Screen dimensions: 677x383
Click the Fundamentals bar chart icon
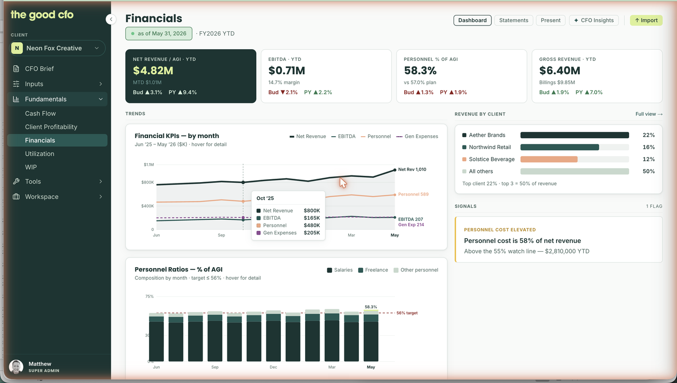pos(16,99)
